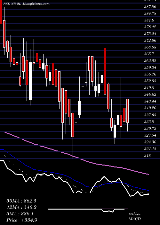
Task: Click the 378.42 price axis label
Action: (149, 27)
